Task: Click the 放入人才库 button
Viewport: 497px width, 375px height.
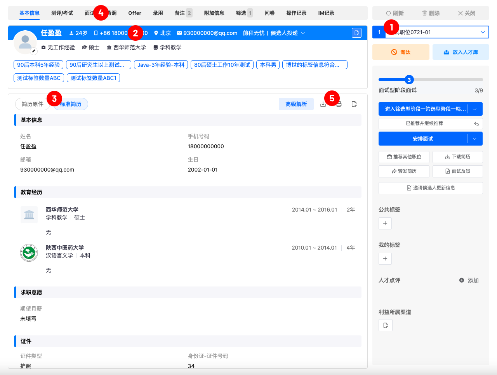Action: click(461, 52)
